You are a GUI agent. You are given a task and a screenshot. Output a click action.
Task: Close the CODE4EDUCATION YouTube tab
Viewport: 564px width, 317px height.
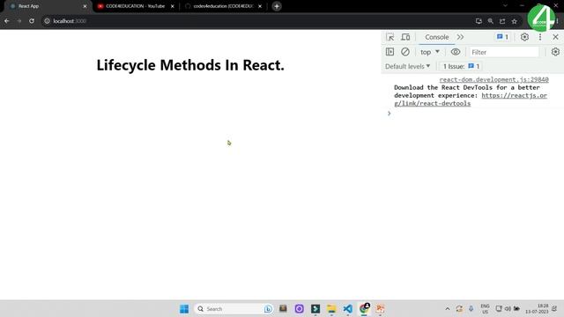(x=173, y=6)
